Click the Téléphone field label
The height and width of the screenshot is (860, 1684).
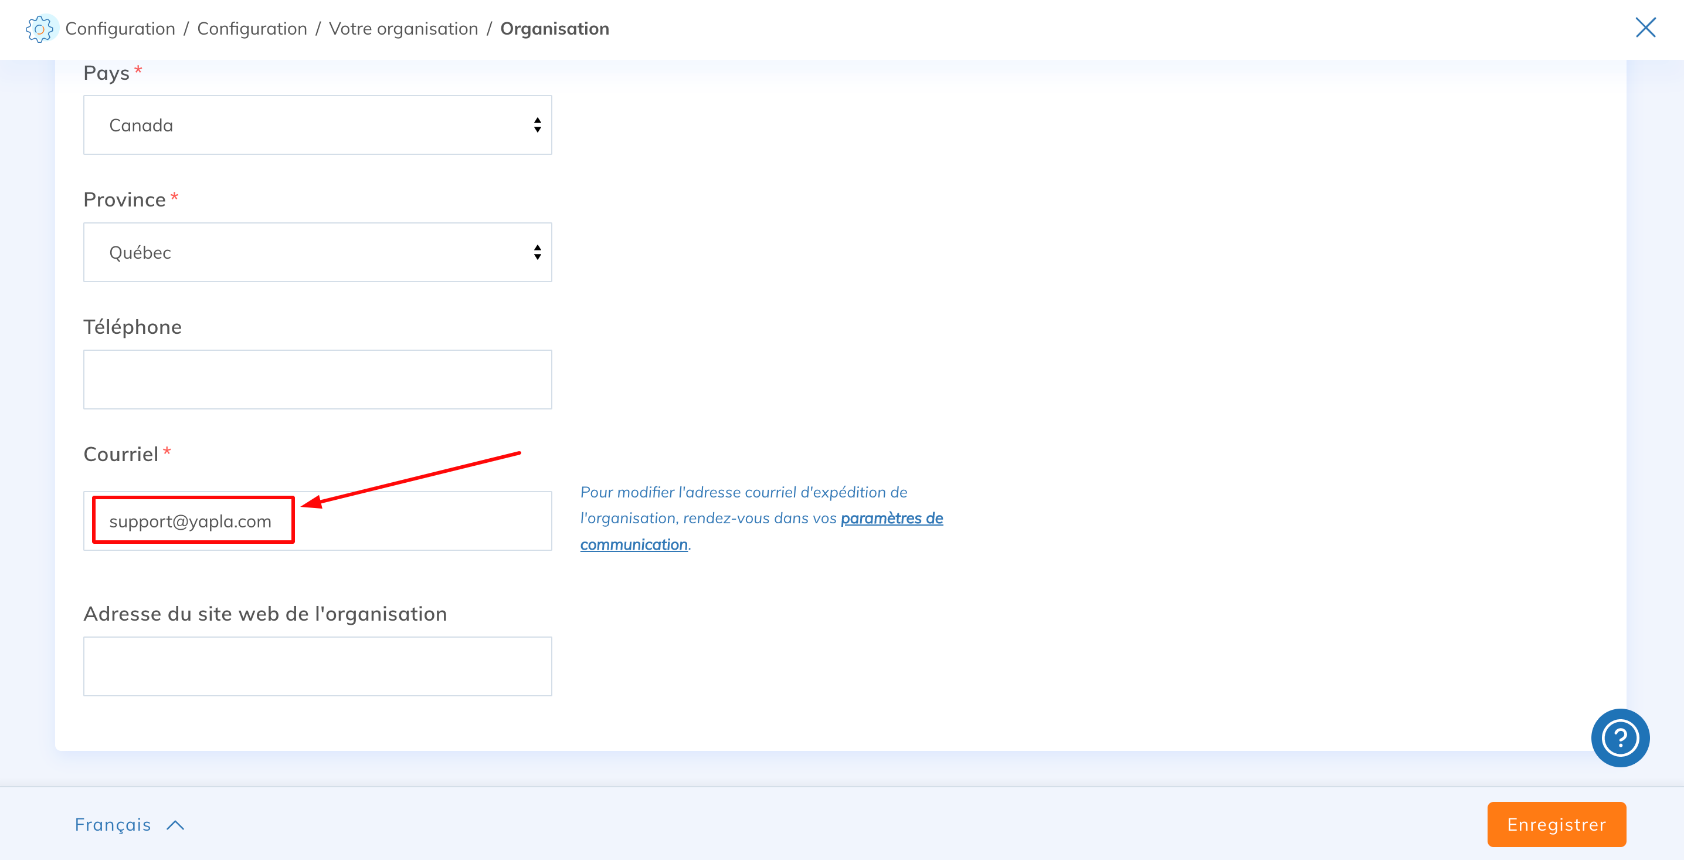(x=133, y=327)
